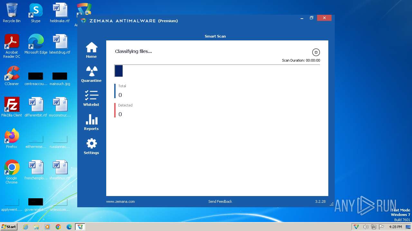Select the centreaccou desktop file
The height and width of the screenshot is (231, 412).
coord(36,79)
